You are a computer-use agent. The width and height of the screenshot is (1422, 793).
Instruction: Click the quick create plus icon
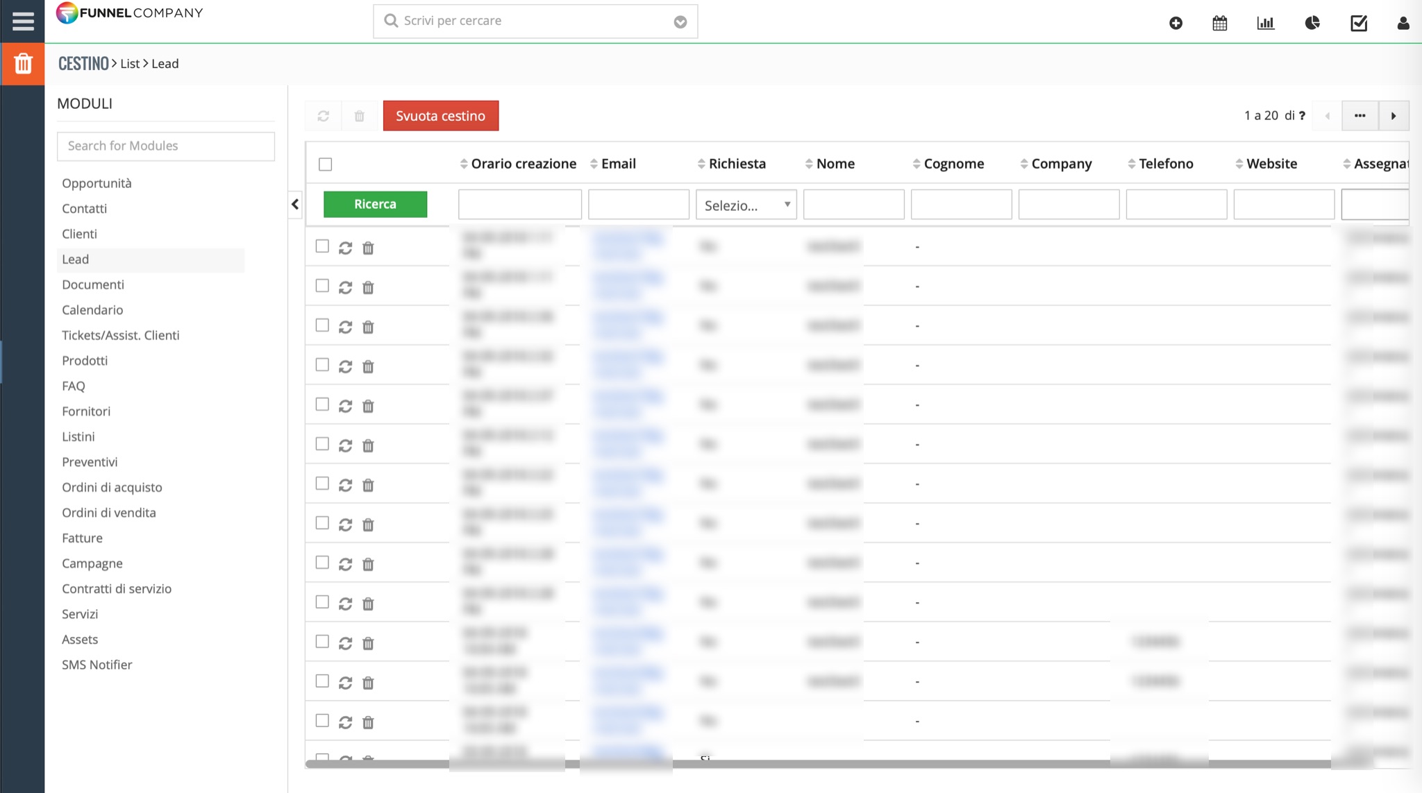pyautogui.click(x=1176, y=23)
